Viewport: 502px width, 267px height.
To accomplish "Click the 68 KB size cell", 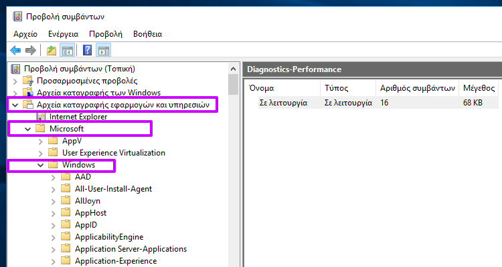I will pyautogui.click(x=473, y=103).
